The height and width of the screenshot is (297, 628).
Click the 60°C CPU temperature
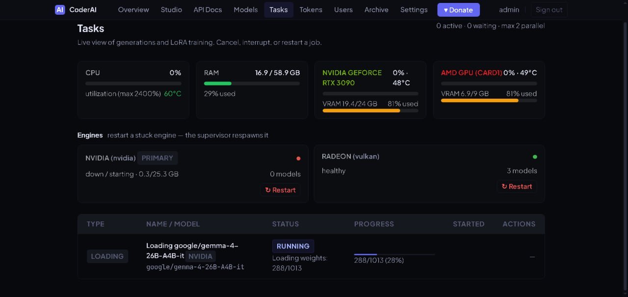tap(173, 94)
